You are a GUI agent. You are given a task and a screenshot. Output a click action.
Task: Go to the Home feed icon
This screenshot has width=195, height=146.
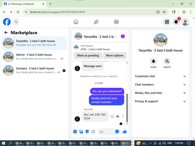click(76, 22)
